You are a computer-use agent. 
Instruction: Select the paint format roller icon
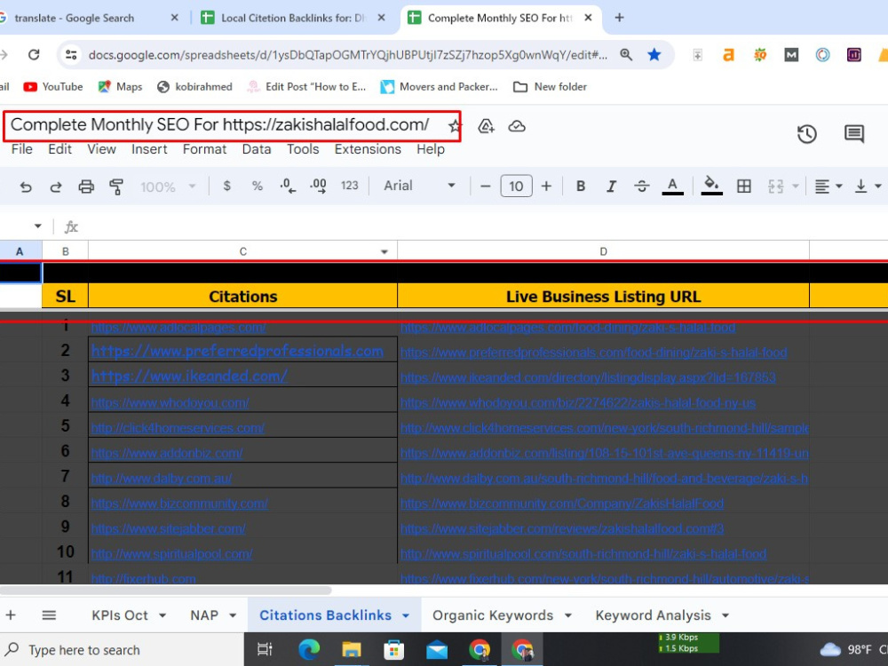point(116,186)
